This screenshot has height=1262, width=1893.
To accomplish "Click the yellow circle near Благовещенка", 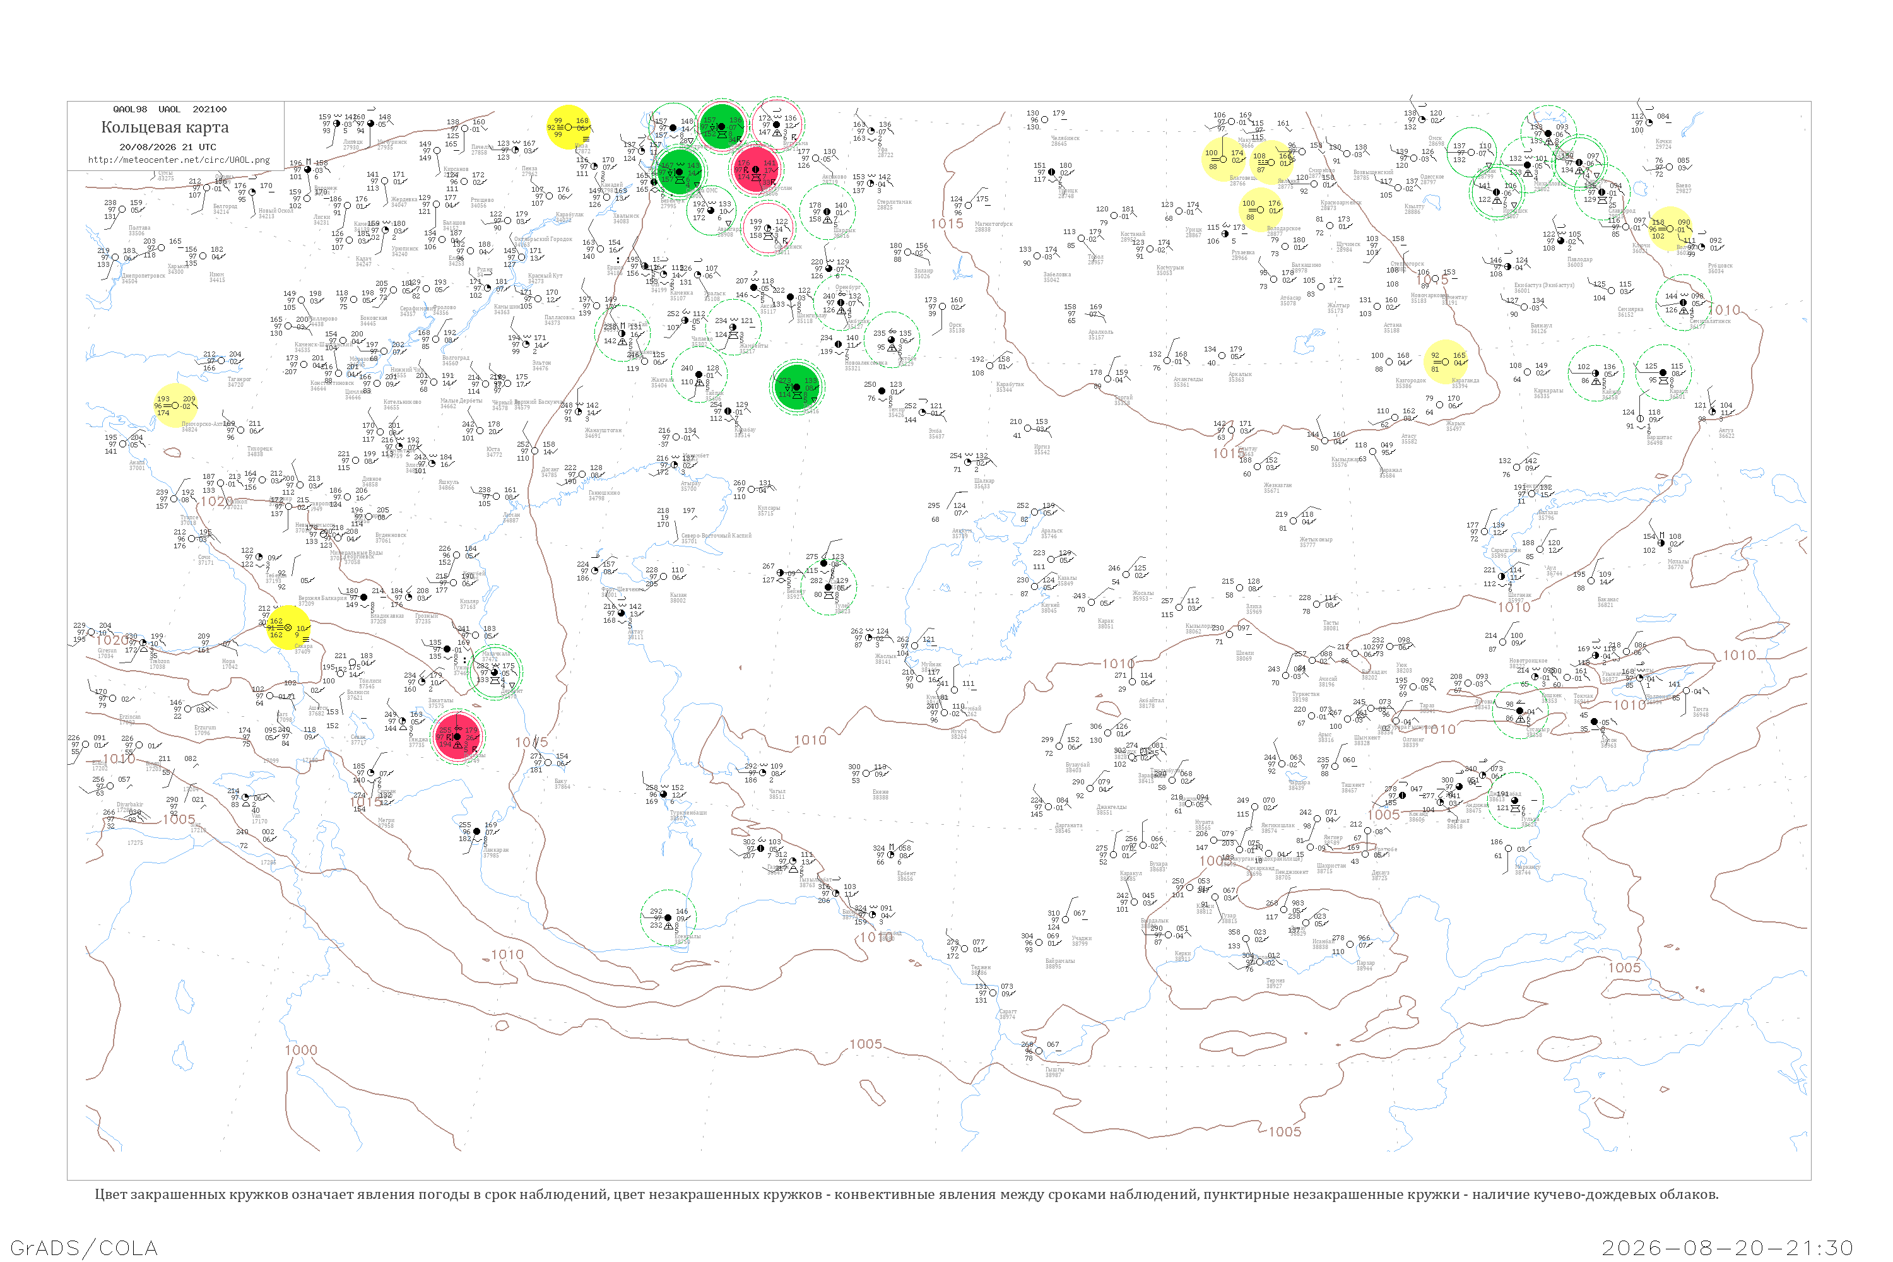I will [1224, 160].
